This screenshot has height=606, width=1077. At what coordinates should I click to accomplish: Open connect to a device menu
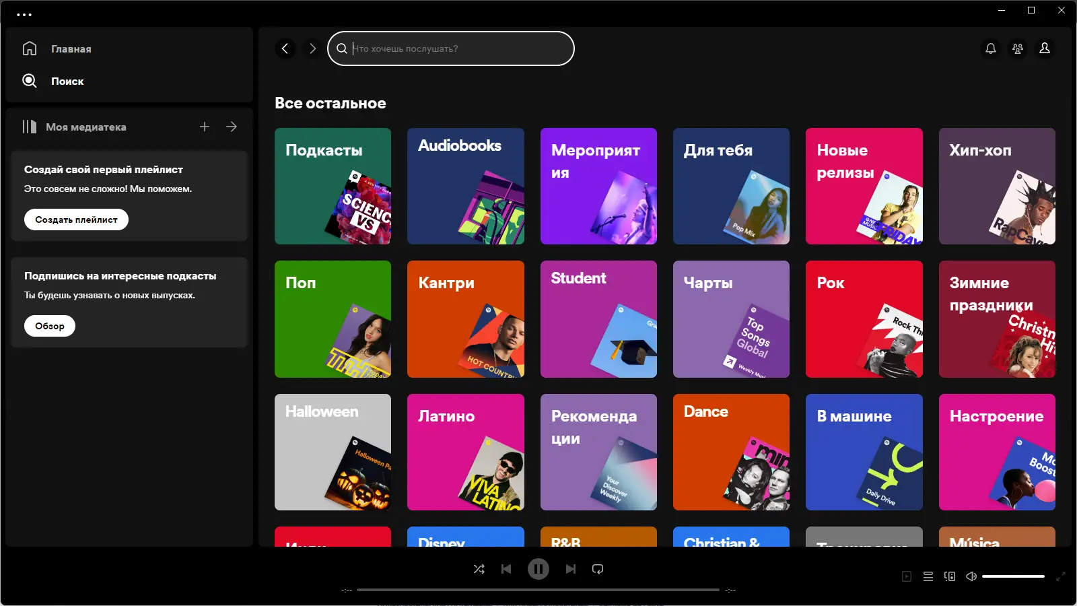(950, 576)
